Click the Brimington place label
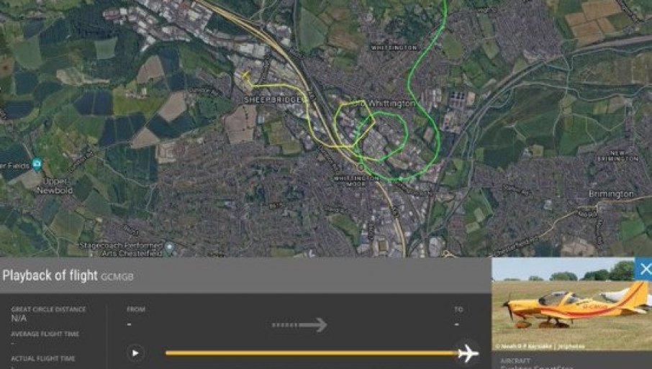Screen dimensions: 652x369 pyautogui.click(x=611, y=194)
